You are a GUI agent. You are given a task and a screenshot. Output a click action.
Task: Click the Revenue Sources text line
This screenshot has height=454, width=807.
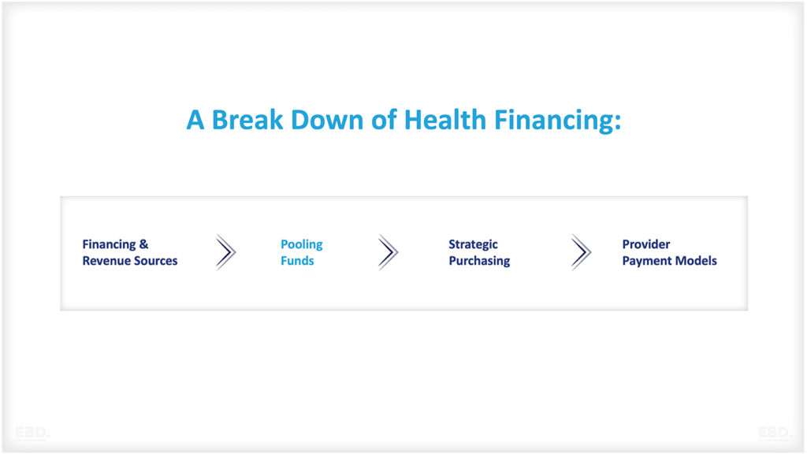click(x=130, y=261)
